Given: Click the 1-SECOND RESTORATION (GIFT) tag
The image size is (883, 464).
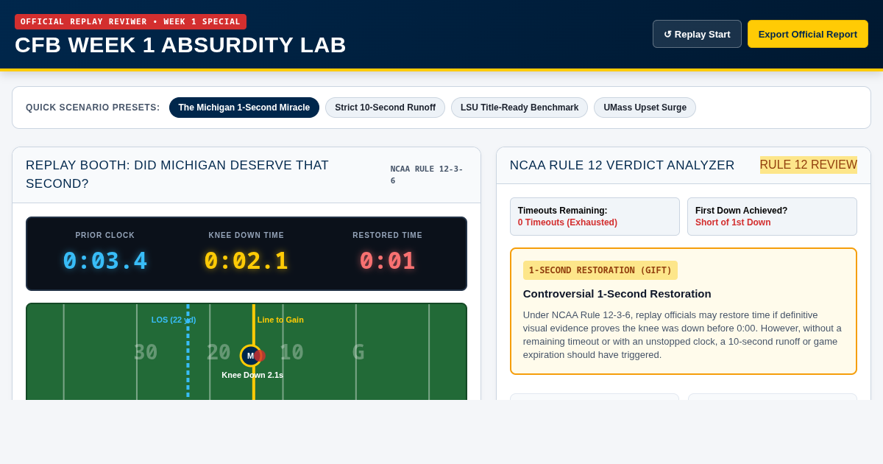Looking at the screenshot, I should pyautogui.click(x=600, y=270).
